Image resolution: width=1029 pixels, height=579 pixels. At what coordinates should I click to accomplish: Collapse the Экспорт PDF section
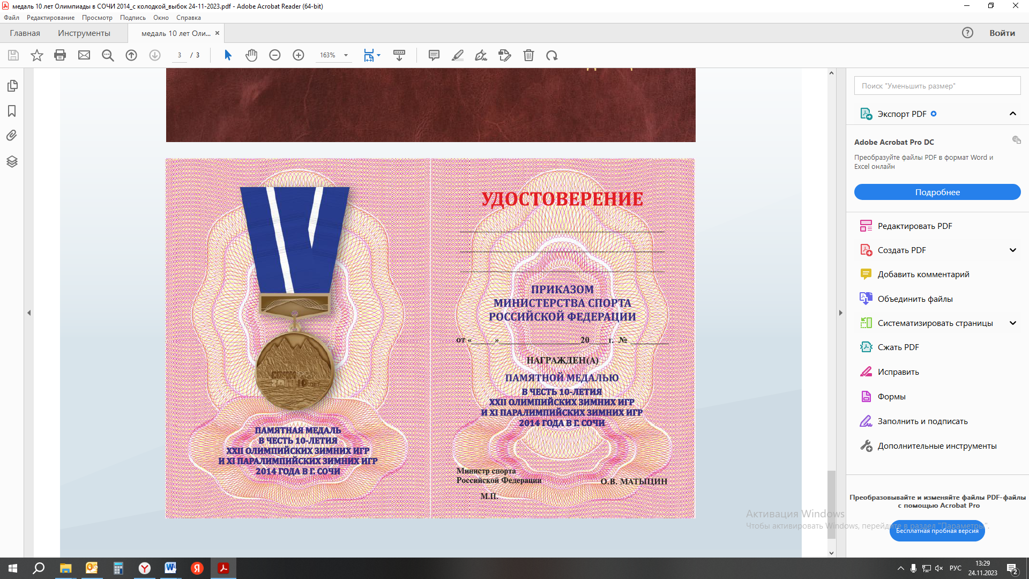pyautogui.click(x=1012, y=114)
